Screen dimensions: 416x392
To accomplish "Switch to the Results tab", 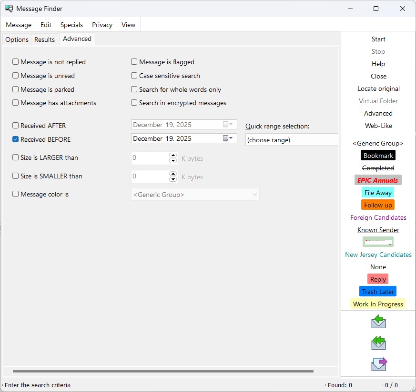I will 44,39.
